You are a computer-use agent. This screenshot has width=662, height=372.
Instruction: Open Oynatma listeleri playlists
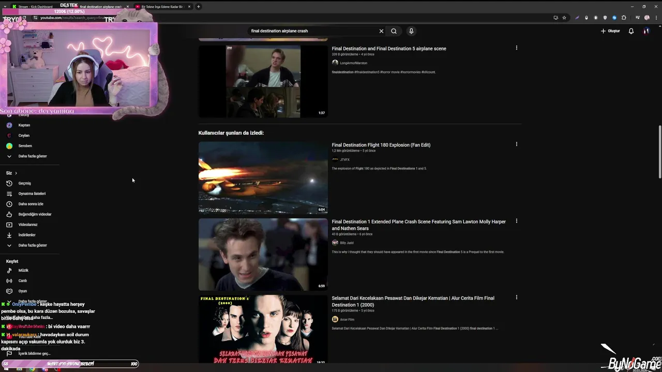[x=31, y=194]
